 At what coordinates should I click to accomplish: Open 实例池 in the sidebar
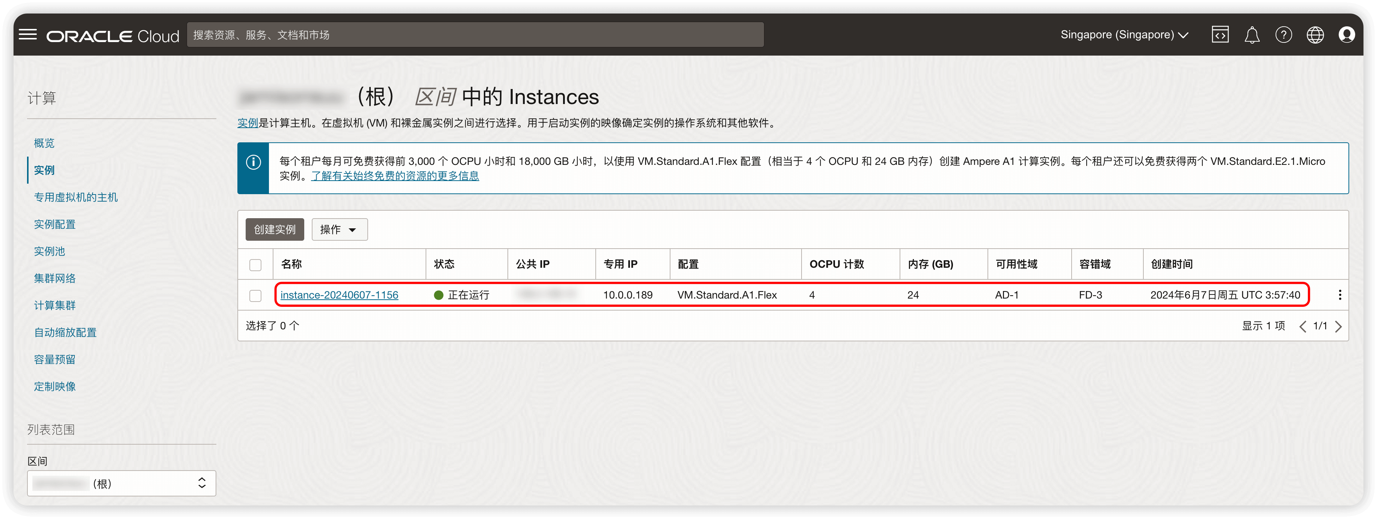[x=50, y=251]
